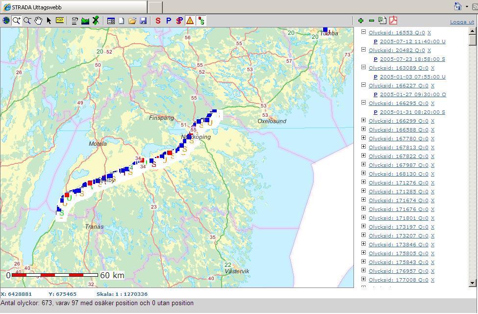Collapse the Olycksid 16553 entry
Screen dimensions: 478x314
point(363,32)
